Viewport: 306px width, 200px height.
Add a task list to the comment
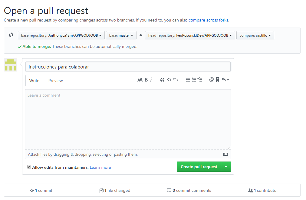coord(200,80)
